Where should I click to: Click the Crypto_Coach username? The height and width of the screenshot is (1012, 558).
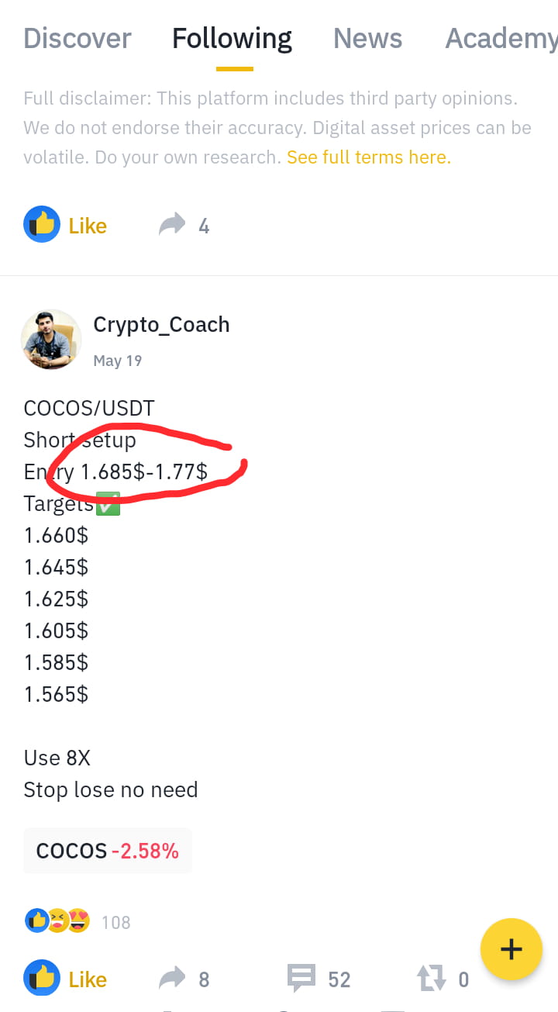click(161, 324)
